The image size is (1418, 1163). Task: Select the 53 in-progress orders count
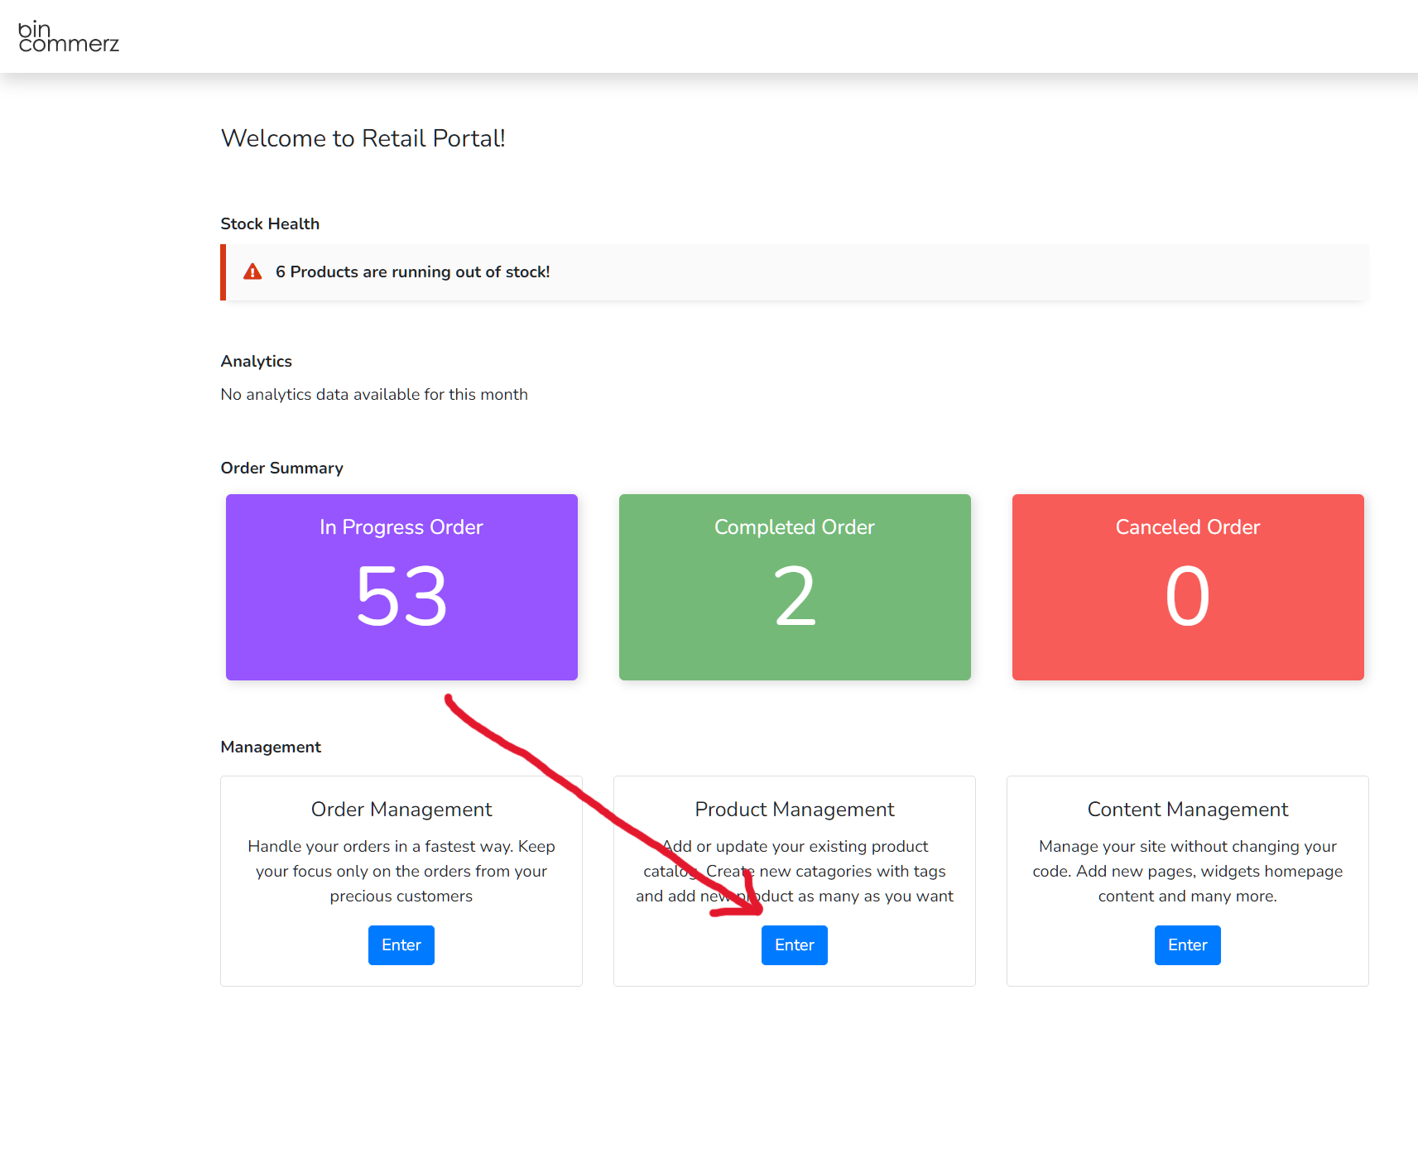click(401, 596)
